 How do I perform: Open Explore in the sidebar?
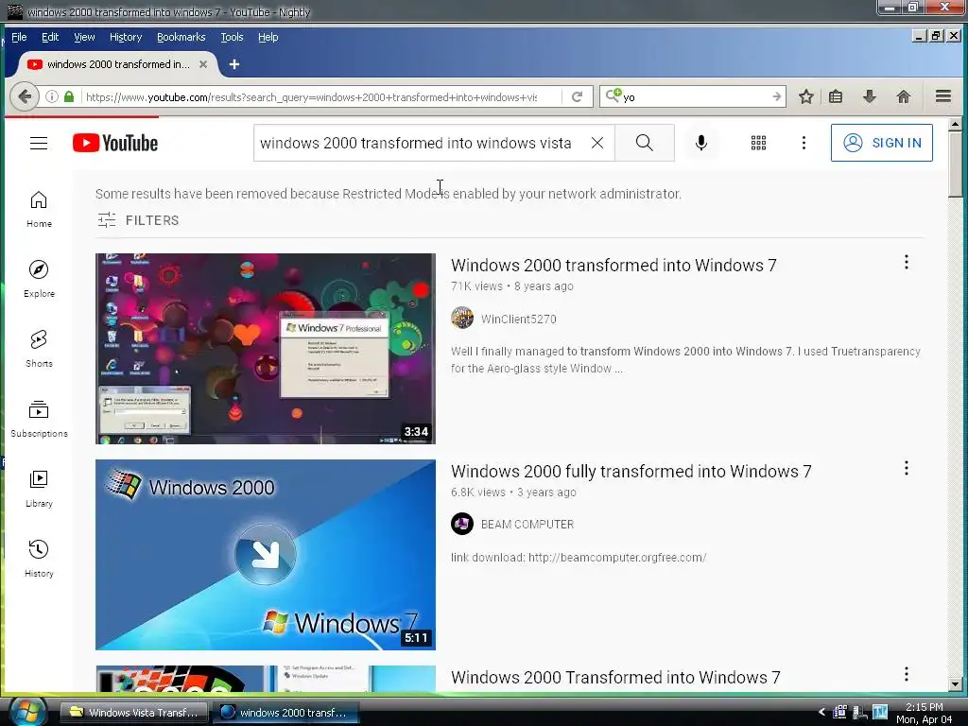[39, 279]
